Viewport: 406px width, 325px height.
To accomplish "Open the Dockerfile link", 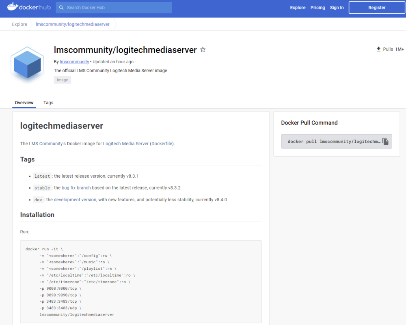I will [162, 144].
